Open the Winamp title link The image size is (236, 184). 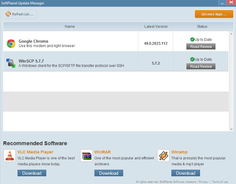179,152
